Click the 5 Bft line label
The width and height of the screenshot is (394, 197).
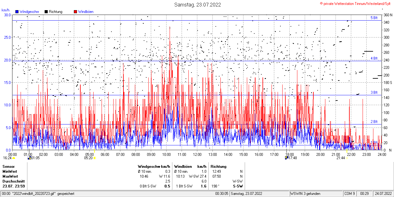374,18
